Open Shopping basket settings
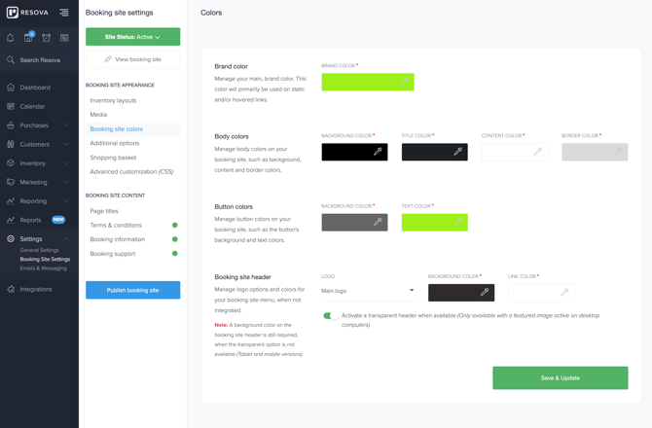The width and height of the screenshot is (652, 428). 113,158
